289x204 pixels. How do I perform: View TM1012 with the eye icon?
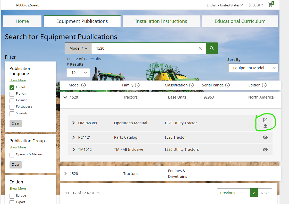[x=265, y=149]
